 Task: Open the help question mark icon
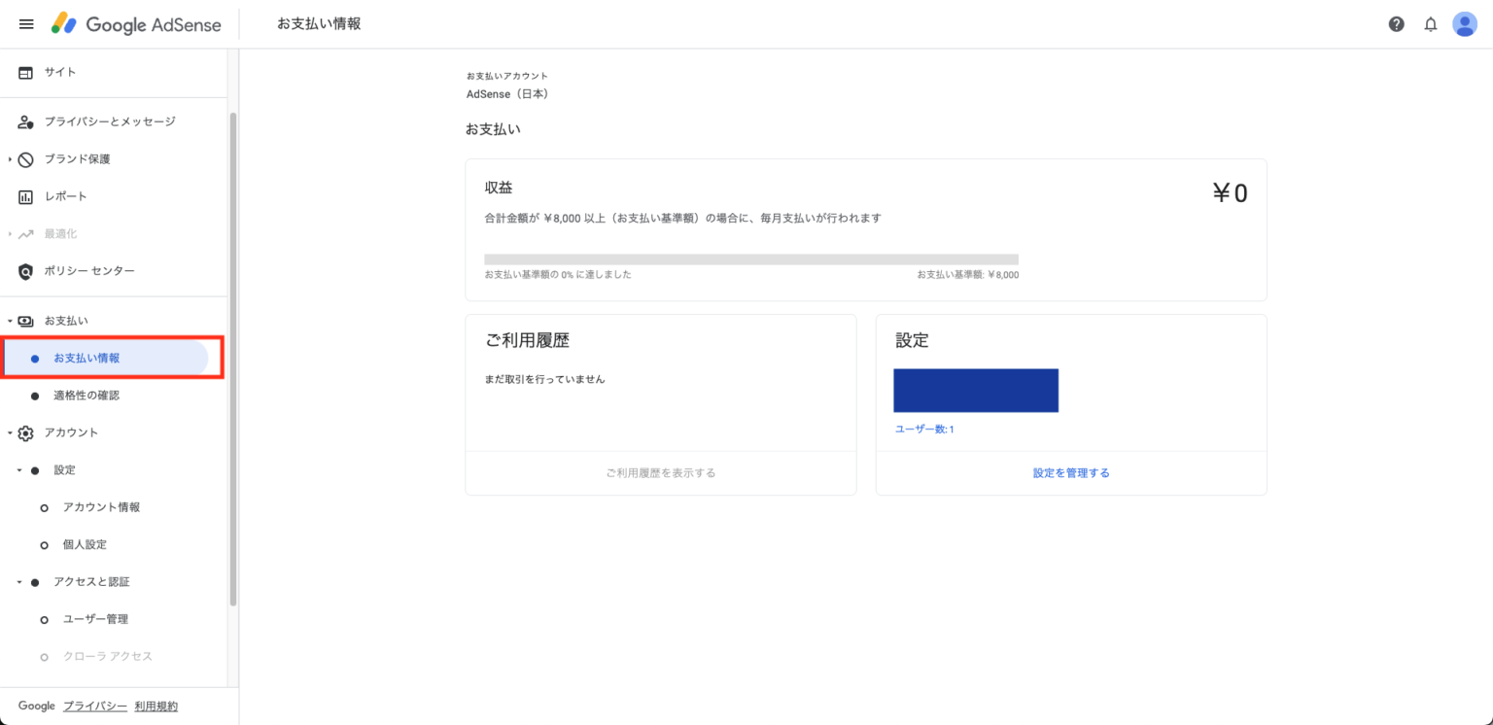click(1396, 24)
